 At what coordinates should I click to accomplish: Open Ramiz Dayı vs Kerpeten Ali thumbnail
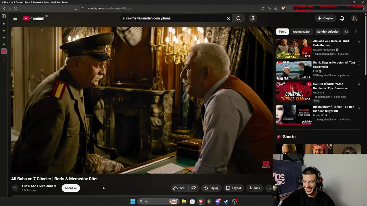pos(294,70)
